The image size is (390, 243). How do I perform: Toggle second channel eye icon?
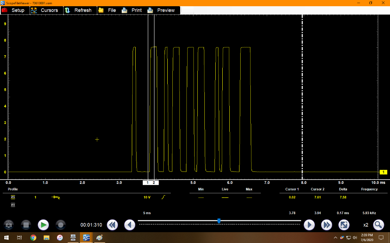coord(13,205)
